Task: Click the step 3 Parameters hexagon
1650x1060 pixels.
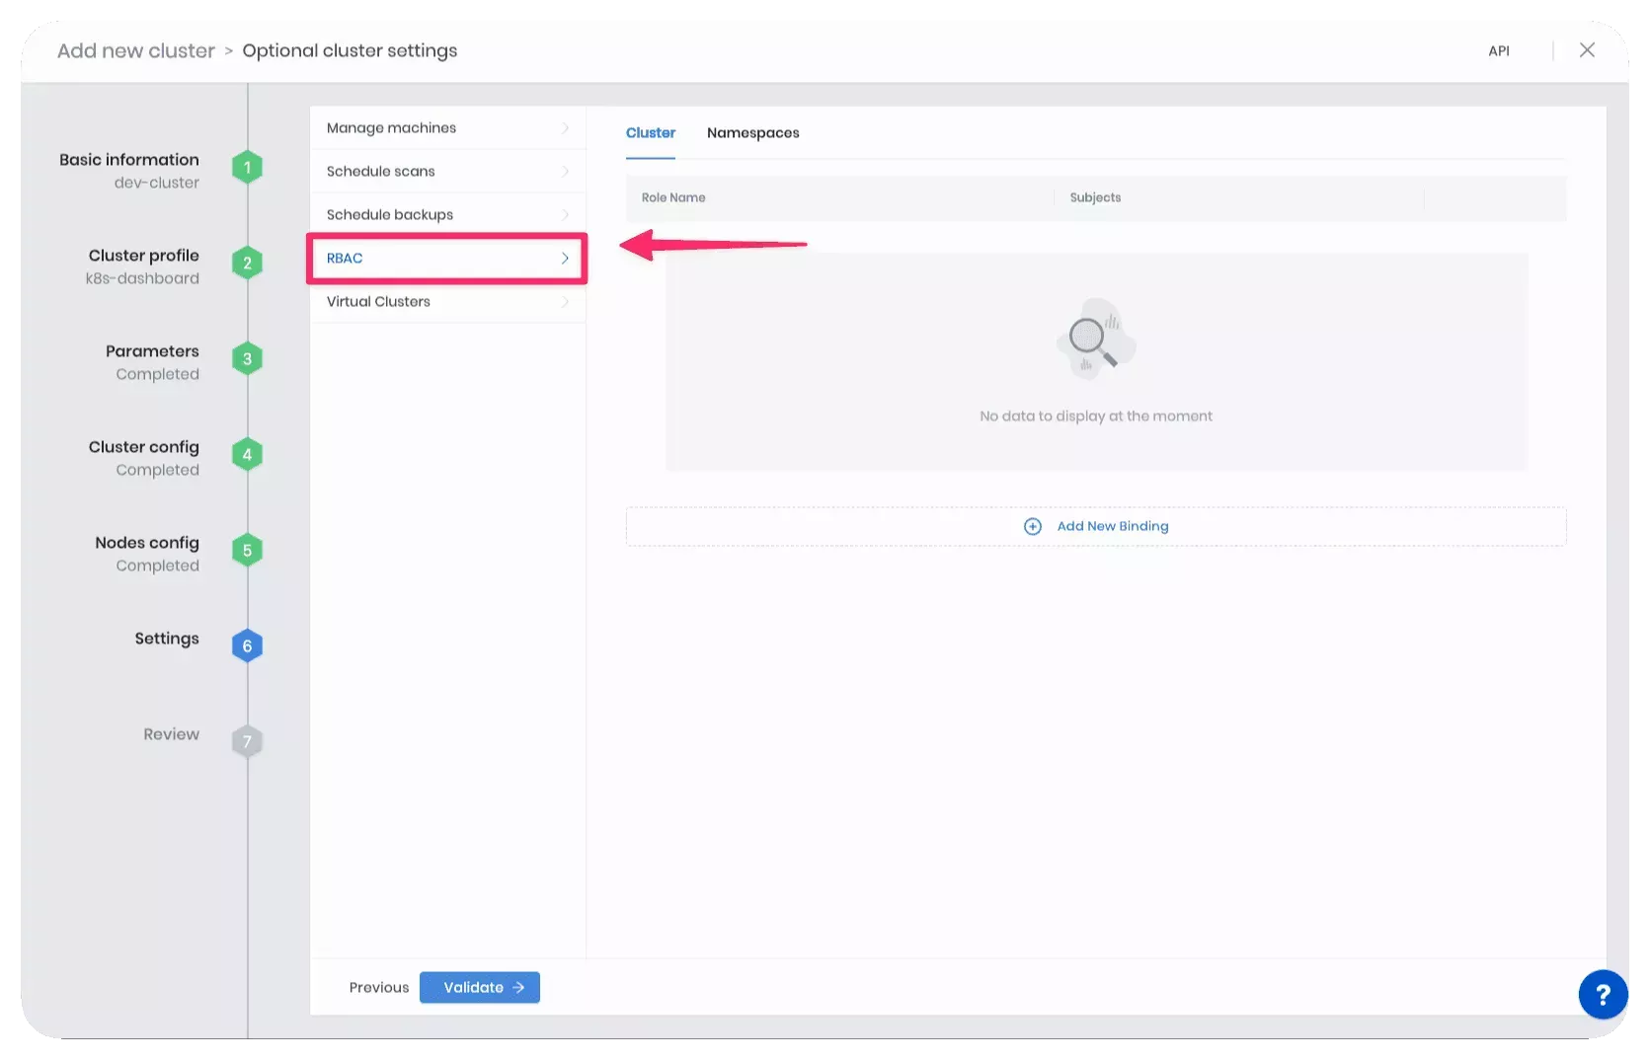Action: click(247, 357)
